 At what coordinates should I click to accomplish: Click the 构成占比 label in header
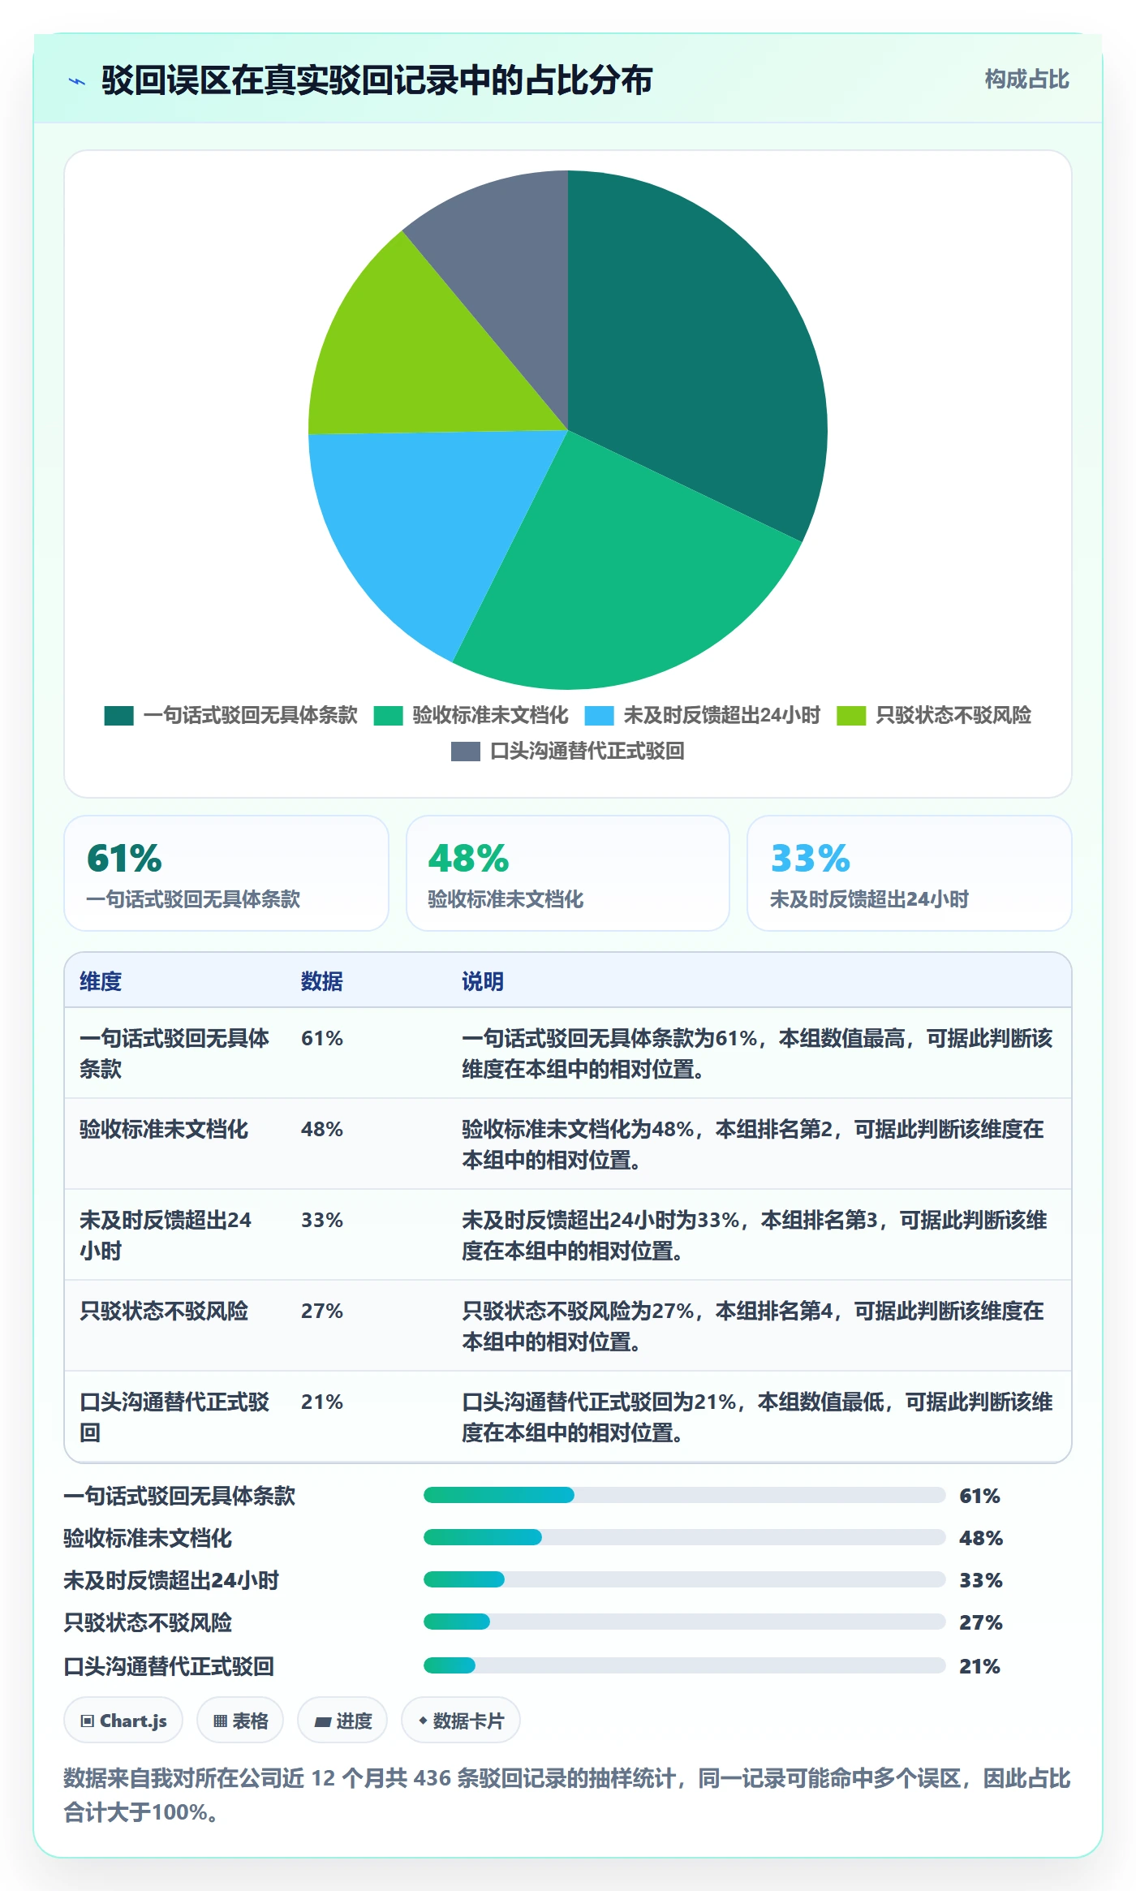(1026, 80)
